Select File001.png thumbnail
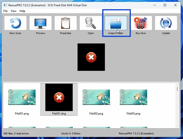183x139 pixels. (22, 97)
